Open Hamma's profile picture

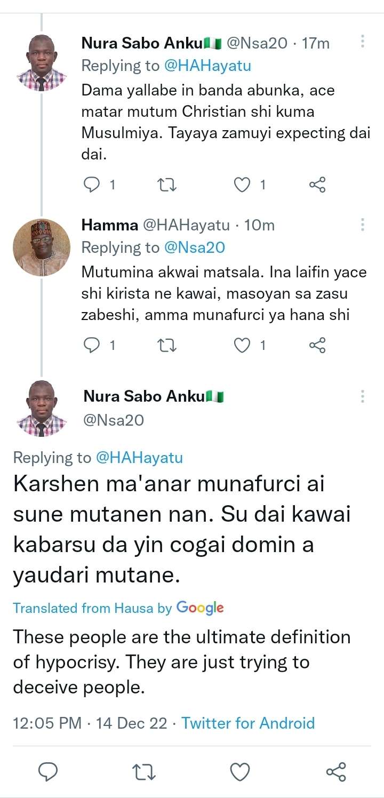41,247
